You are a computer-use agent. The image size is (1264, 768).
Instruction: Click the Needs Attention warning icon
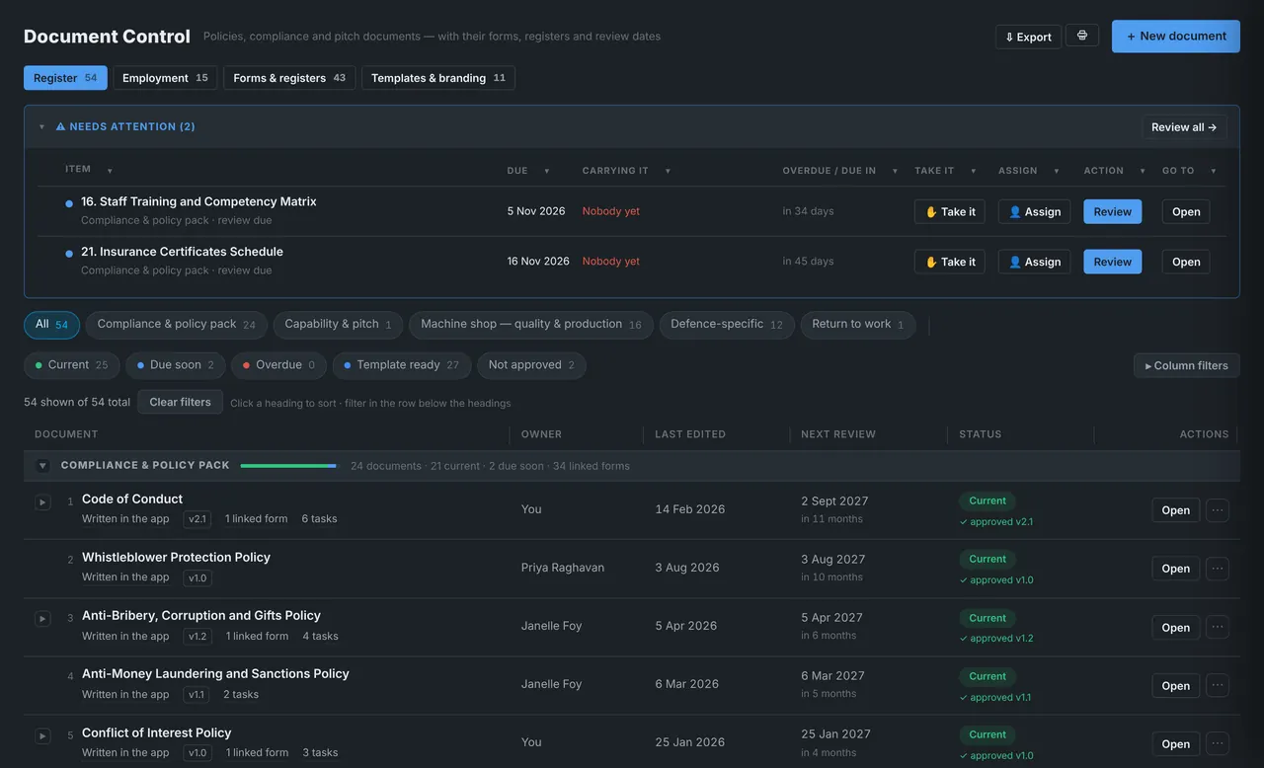point(60,126)
